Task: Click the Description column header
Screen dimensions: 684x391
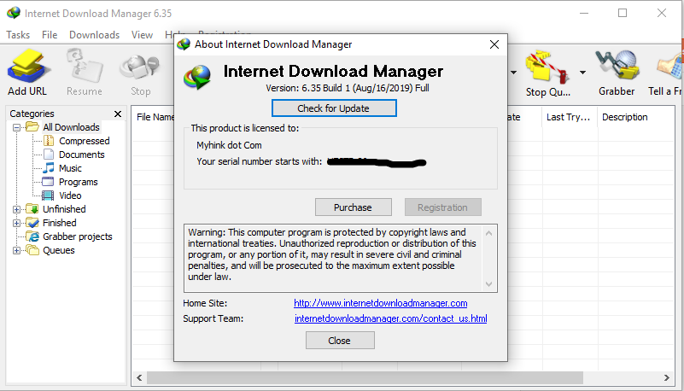Action: click(x=625, y=117)
